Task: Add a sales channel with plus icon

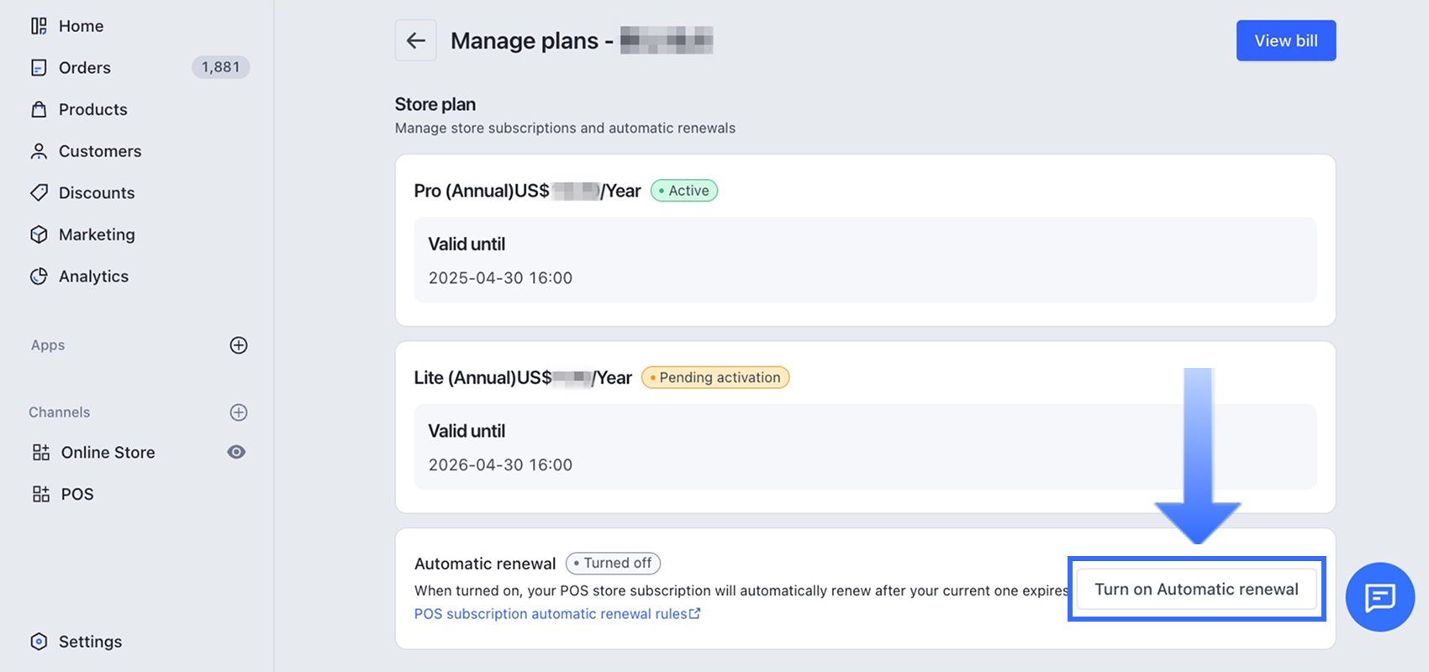Action: 239,412
